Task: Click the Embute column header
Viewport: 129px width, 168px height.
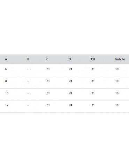Action: coord(120,59)
